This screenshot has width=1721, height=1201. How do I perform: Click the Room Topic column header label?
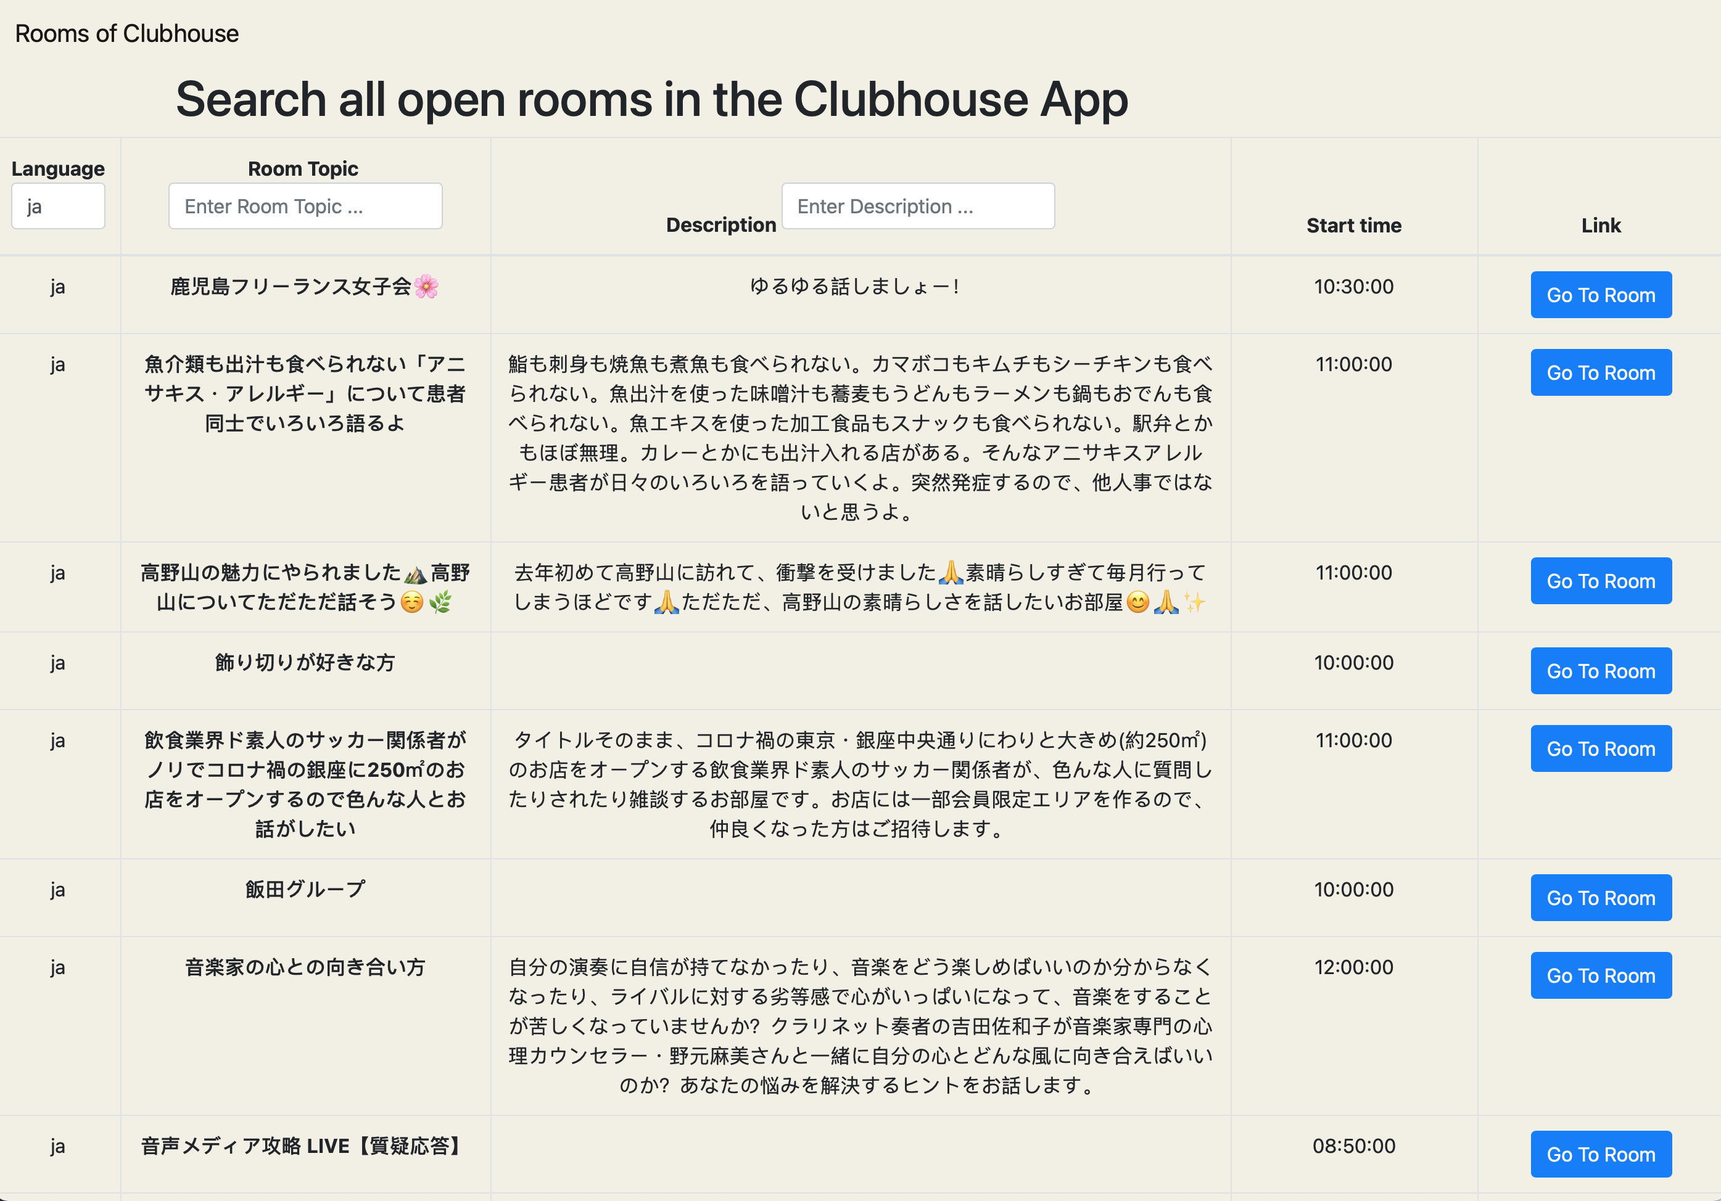(303, 168)
